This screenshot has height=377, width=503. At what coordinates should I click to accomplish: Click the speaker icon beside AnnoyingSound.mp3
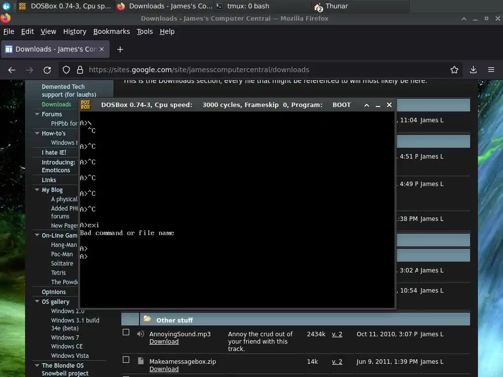point(140,334)
